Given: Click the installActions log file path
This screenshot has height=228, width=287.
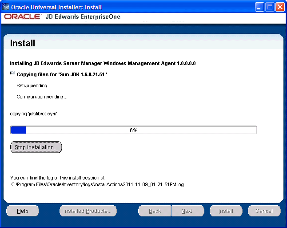Looking at the screenshot, I should (x=97, y=184).
